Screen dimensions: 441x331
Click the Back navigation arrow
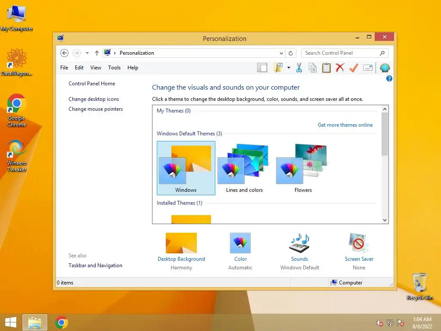tap(65, 53)
